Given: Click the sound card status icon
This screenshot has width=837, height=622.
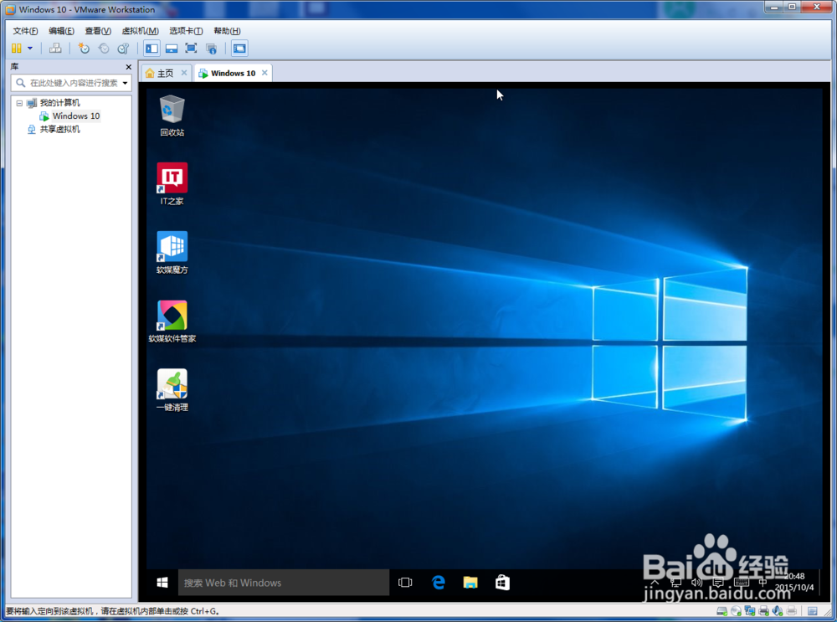Looking at the screenshot, I should (778, 611).
